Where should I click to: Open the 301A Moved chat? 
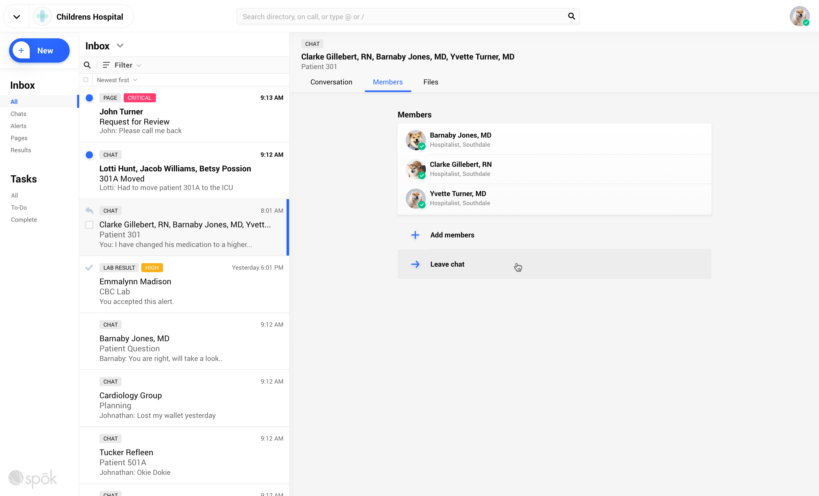184,171
